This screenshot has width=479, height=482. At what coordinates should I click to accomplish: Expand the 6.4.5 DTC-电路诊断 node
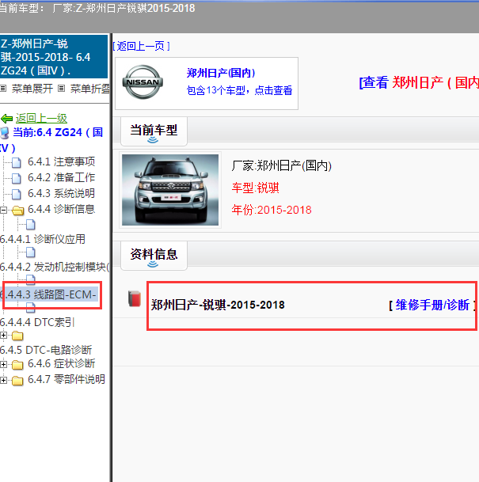(x=3, y=336)
